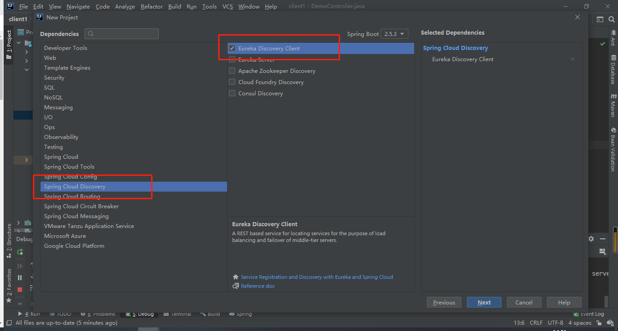
Task: Open the Spring Boot version dropdown
Action: [x=394, y=34]
